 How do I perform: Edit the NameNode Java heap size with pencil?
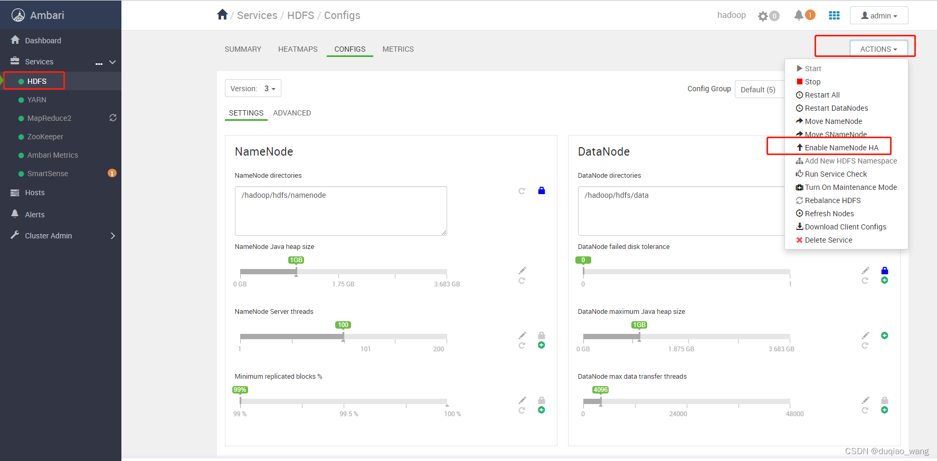click(x=522, y=271)
